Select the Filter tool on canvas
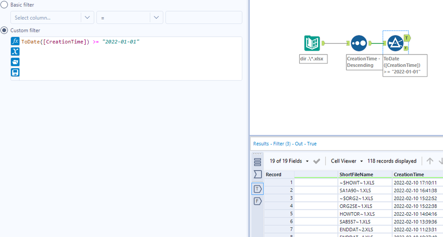This screenshot has width=443, height=237. pyautogui.click(x=395, y=43)
